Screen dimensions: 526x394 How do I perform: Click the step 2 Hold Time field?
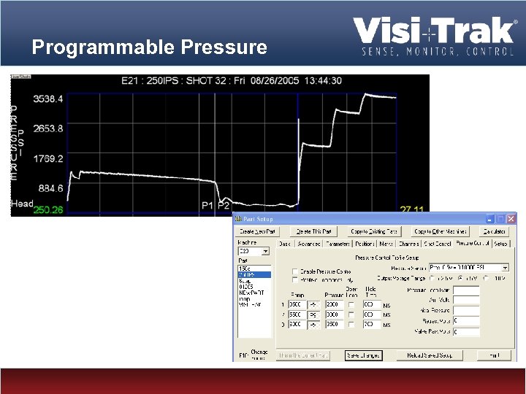point(372,315)
